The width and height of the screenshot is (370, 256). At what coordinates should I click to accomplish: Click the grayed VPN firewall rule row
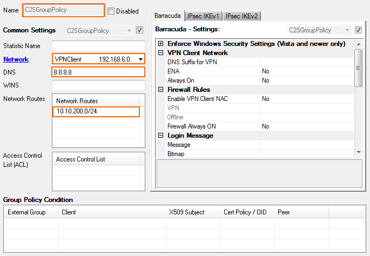tap(260, 108)
